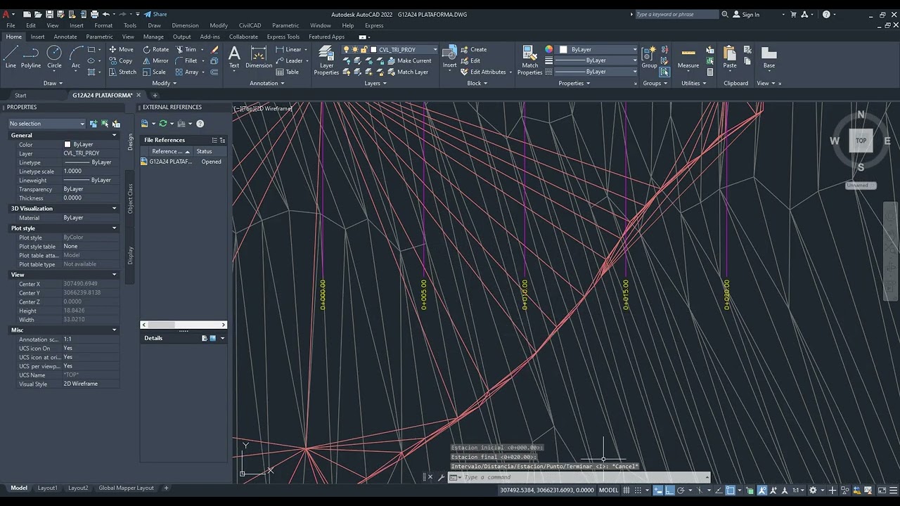
Task: Open the CivilCAD menu
Action: point(250,25)
